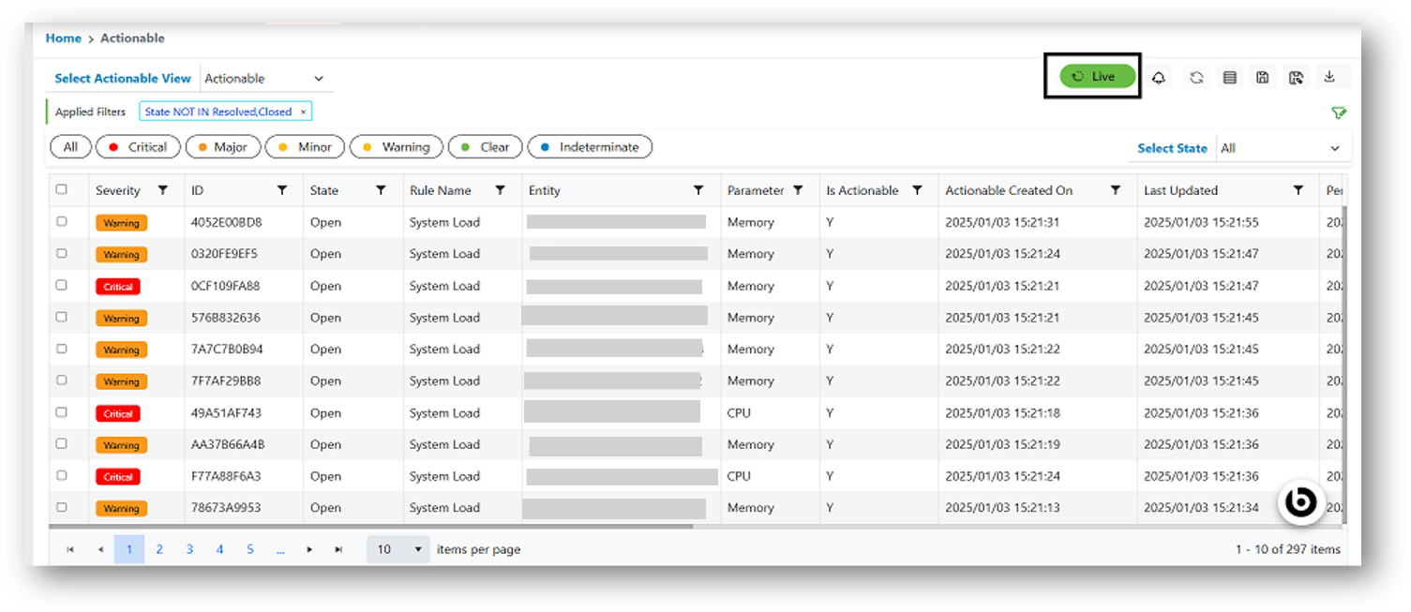This screenshot has height=612, width=1411.
Task: Filter by Minor severity
Action: [306, 147]
